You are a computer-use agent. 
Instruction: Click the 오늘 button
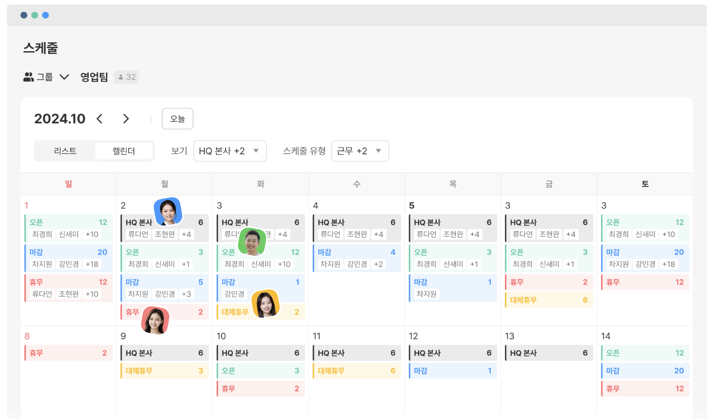click(178, 119)
